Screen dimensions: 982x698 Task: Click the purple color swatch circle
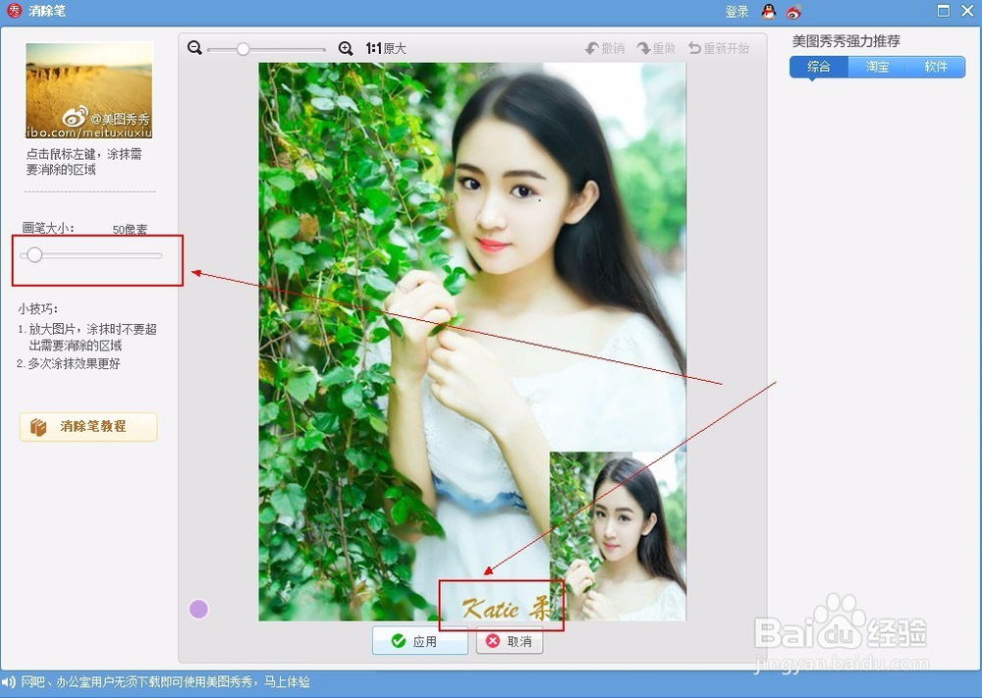point(198,609)
